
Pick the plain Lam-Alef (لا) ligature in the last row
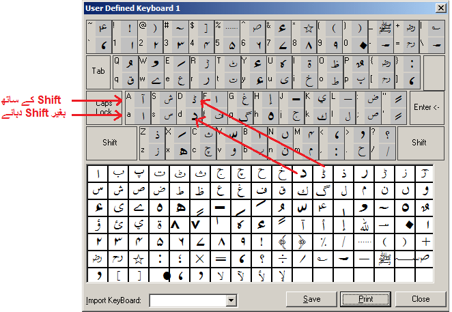[x=221, y=275]
